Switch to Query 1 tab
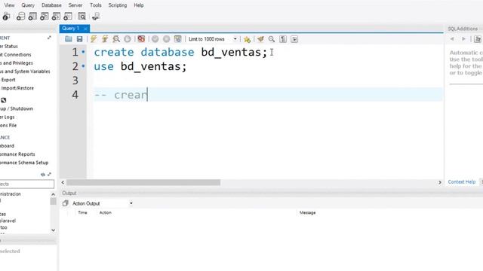This screenshot has width=483, height=271. tap(70, 29)
